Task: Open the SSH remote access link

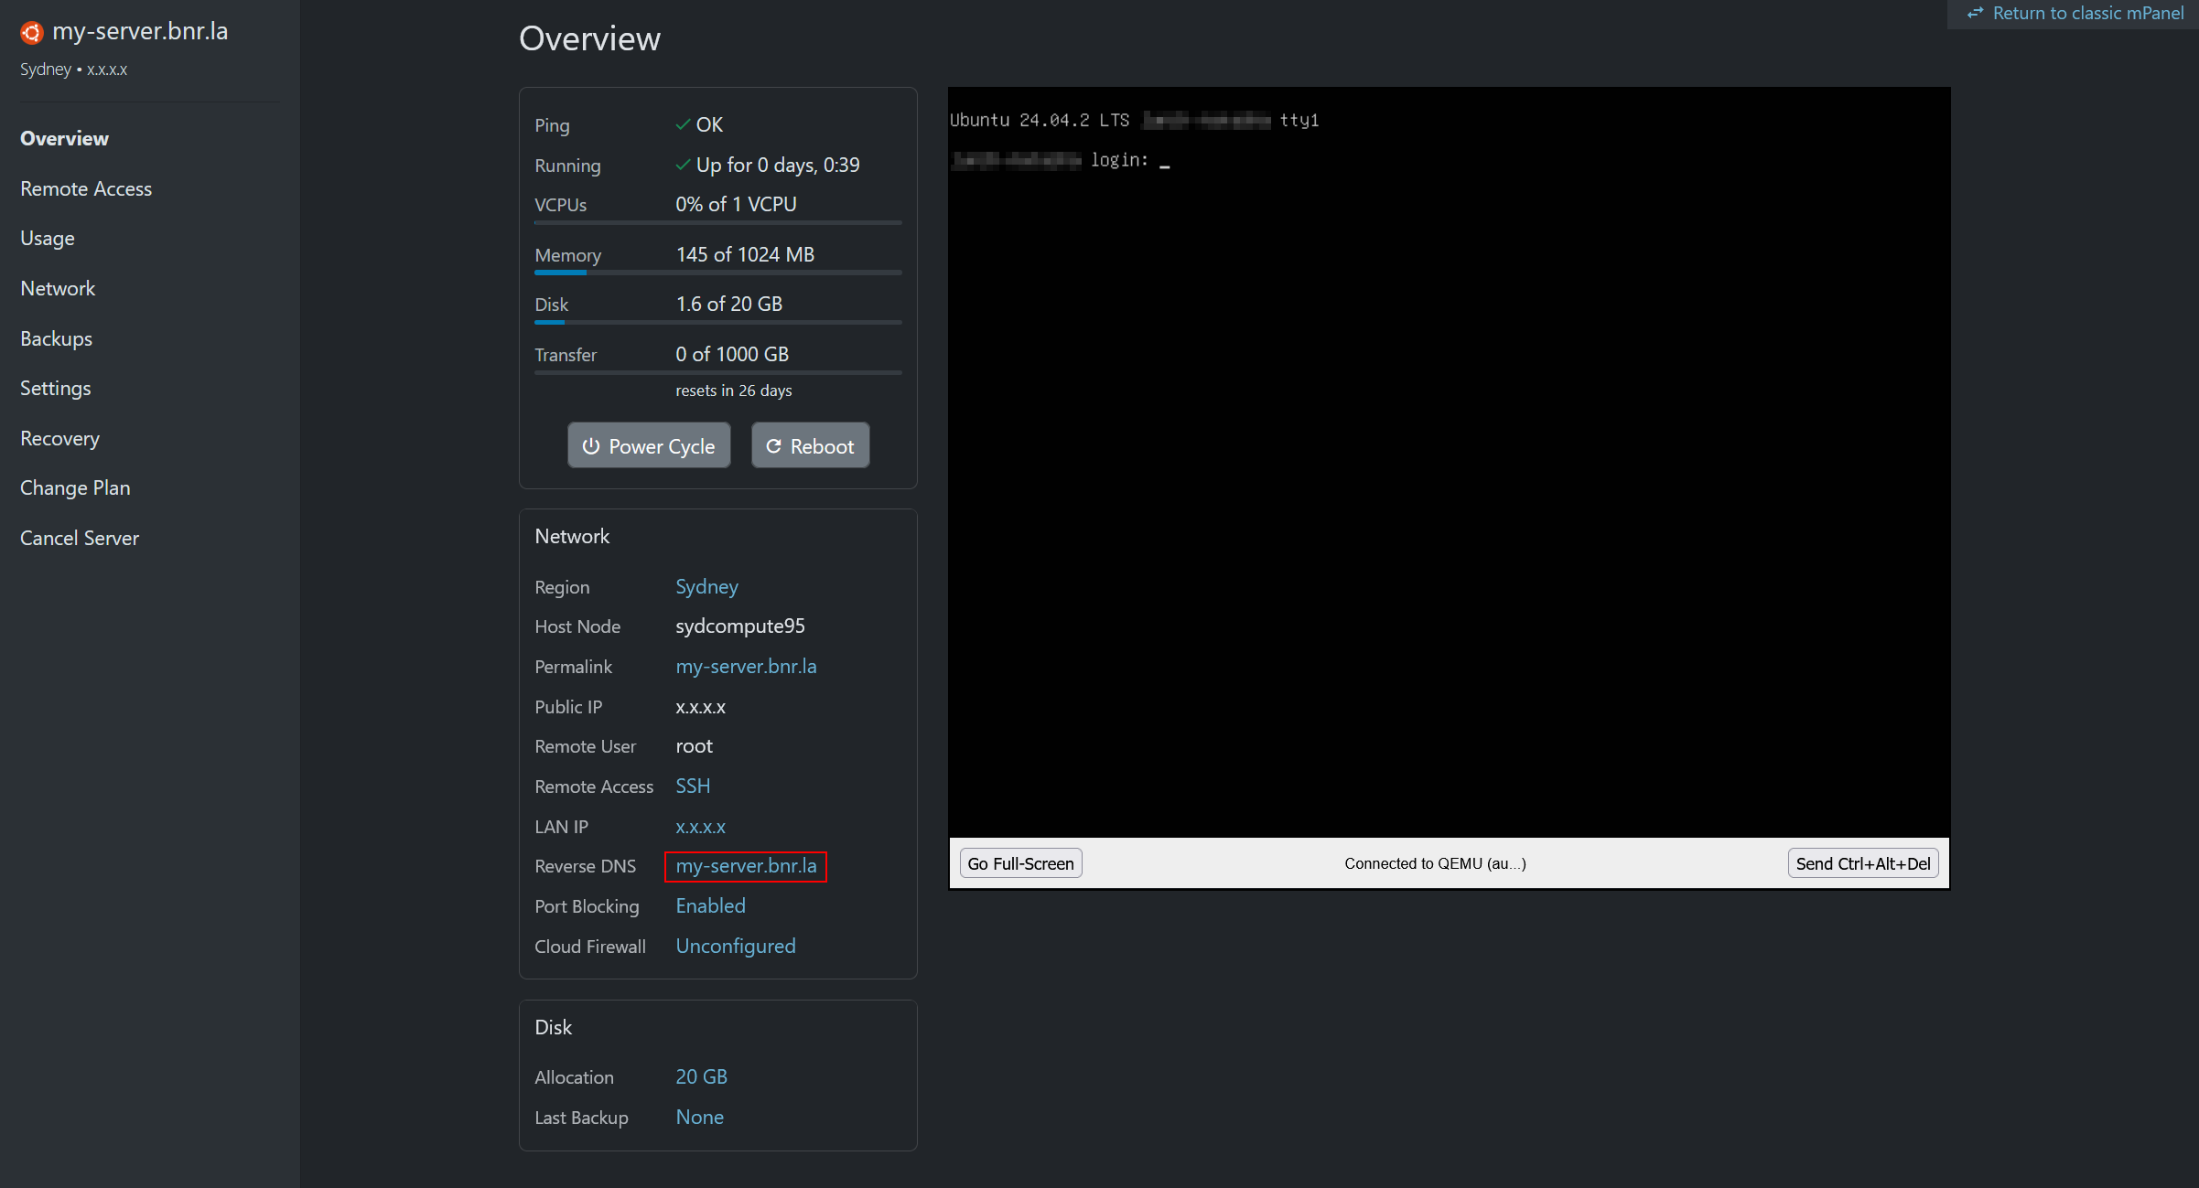Action: (x=693, y=786)
